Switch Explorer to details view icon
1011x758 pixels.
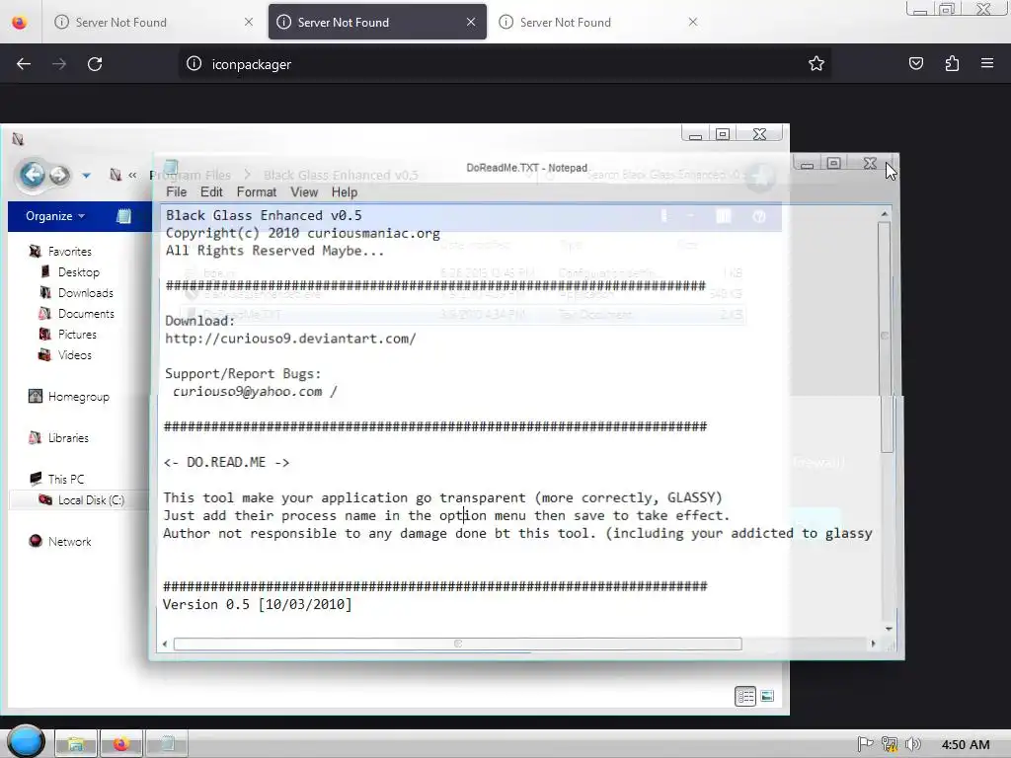click(x=745, y=696)
